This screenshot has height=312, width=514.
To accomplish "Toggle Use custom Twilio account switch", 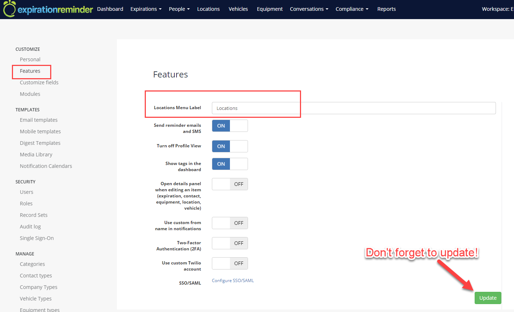I will pyautogui.click(x=230, y=263).
